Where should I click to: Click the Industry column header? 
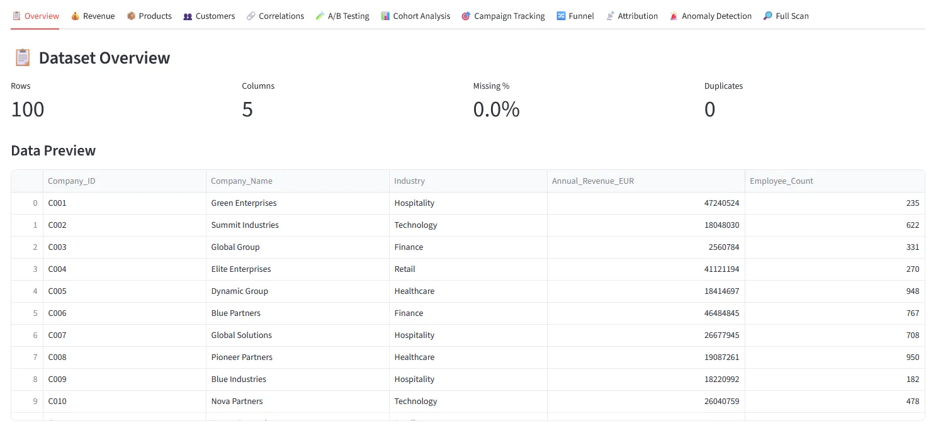click(410, 181)
